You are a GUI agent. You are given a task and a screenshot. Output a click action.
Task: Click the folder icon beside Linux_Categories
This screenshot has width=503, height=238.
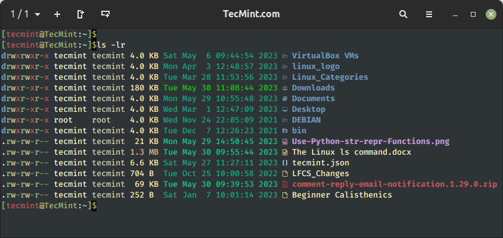[284, 77]
